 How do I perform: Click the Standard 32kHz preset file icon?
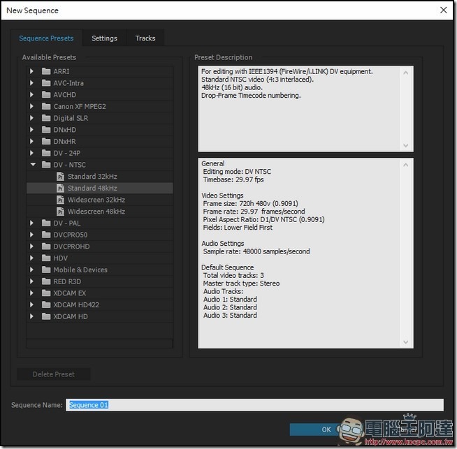tap(60, 177)
